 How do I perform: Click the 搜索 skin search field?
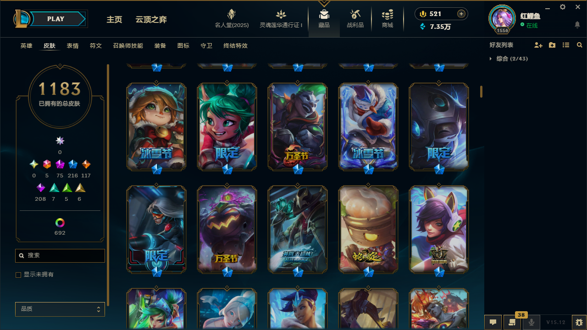pos(60,255)
